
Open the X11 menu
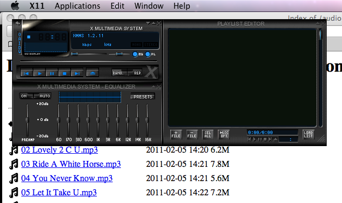click(x=37, y=6)
